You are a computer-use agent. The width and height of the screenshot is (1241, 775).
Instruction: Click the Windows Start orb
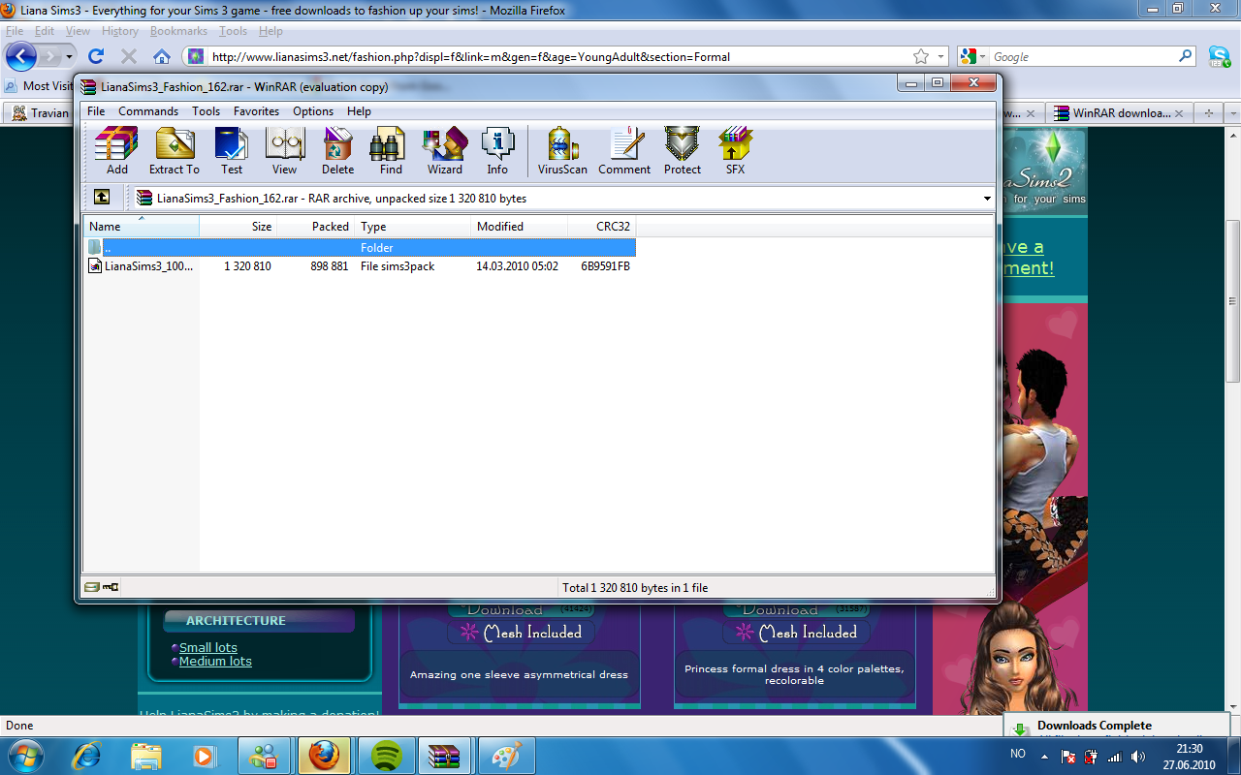coord(26,755)
